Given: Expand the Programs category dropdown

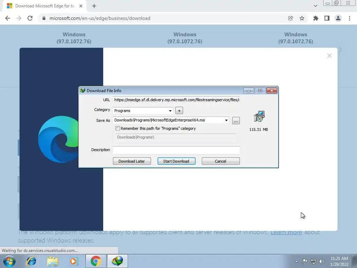Looking at the screenshot, I should tap(170, 111).
